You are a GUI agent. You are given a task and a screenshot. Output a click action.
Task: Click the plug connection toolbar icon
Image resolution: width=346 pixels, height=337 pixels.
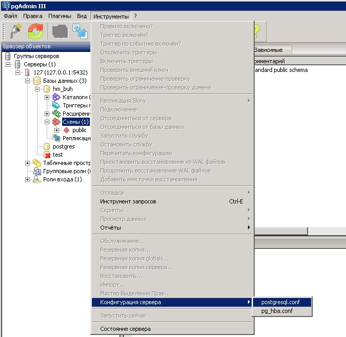[x=16, y=31]
